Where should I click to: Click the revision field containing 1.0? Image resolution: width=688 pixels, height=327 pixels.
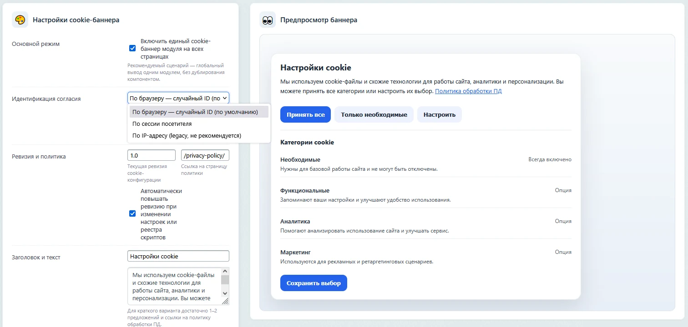[x=152, y=155]
